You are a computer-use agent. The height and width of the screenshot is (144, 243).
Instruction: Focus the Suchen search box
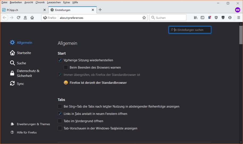click(168, 18)
